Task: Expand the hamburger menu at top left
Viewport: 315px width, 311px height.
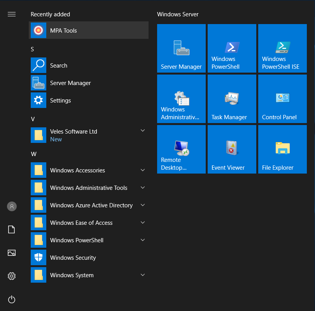Action: coord(12,14)
